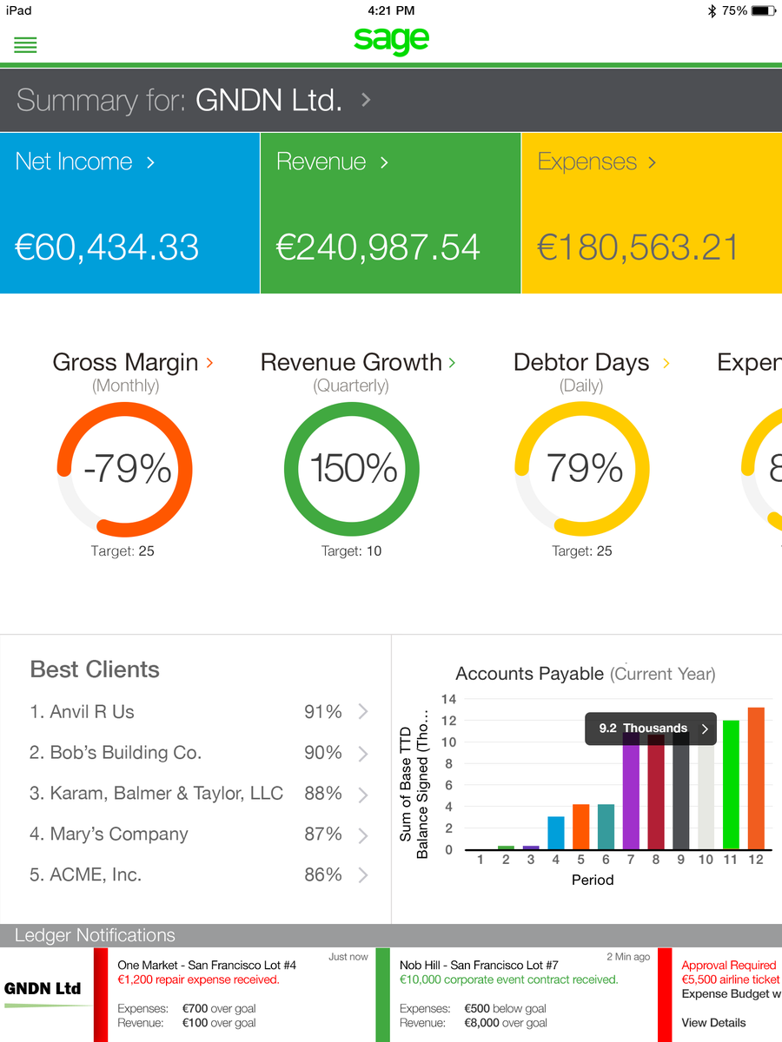The image size is (782, 1042).
Task: Select ACME, Inc. client name
Action: 96,875
